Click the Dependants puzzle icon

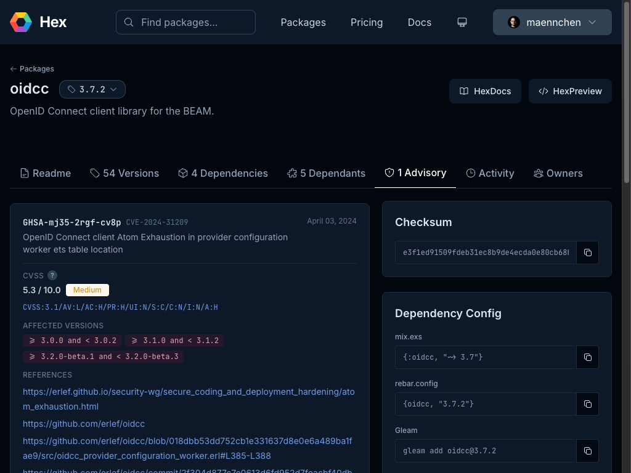pos(292,173)
